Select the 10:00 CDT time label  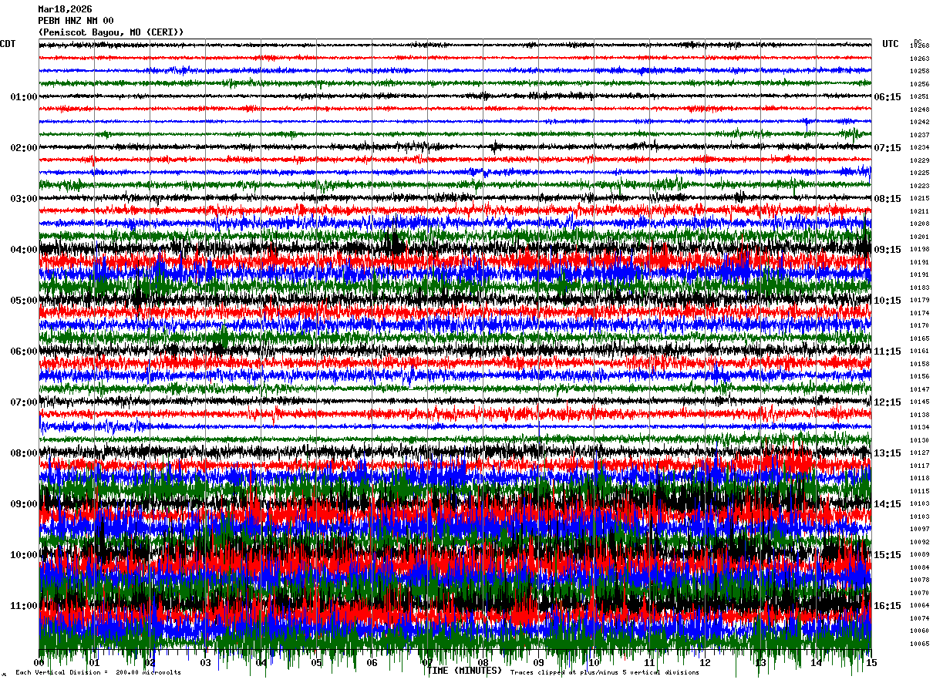point(24,555)
